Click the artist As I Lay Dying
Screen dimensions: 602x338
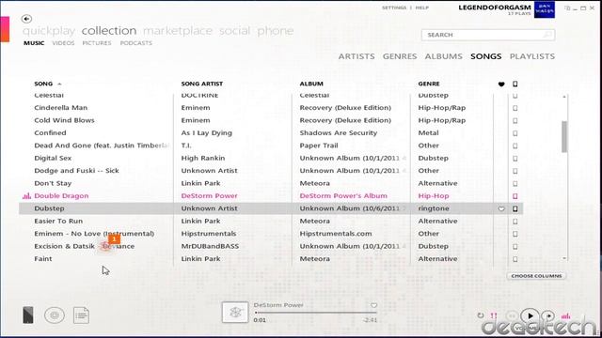coord(207,133)
